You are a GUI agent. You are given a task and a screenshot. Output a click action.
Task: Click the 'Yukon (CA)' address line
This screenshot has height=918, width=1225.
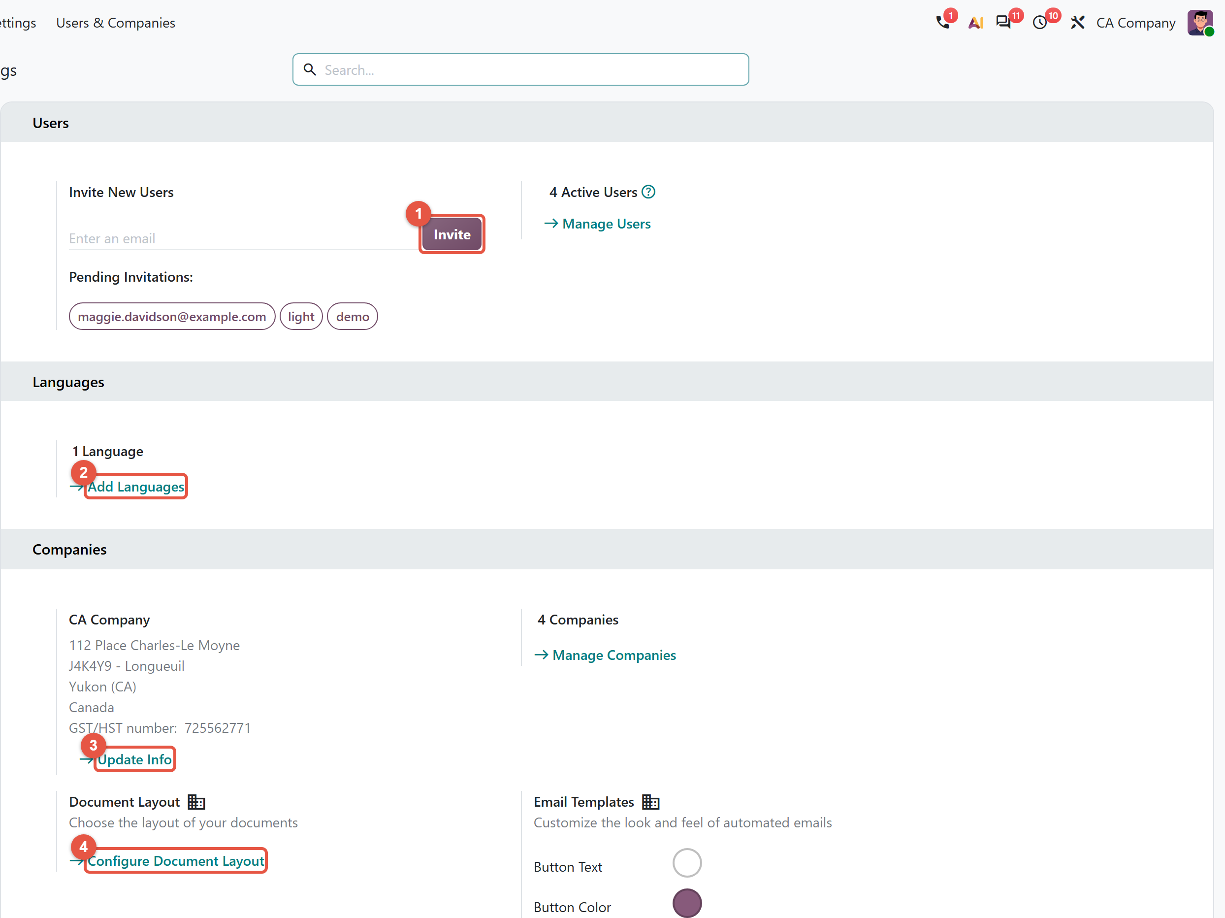click(x=102, y=687)
